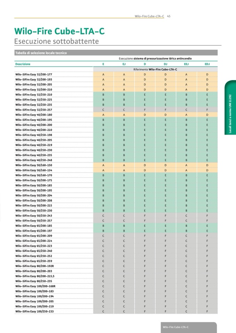Viewport: 236px width, 333px height.
Task: Click the EJ column header
Action: tap(124, 64)
